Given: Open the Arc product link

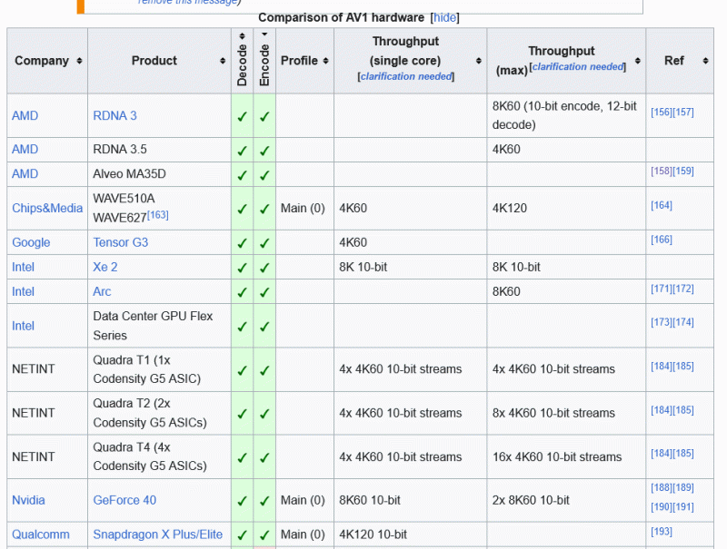Looking at the screenshot, I should point(102,291).
